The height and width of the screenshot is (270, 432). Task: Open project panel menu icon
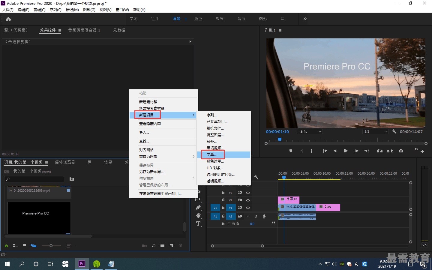46,162
